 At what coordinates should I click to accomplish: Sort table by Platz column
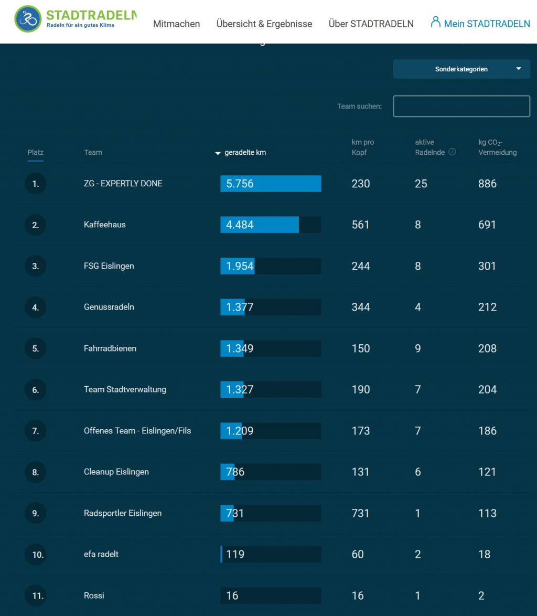[35, 153]
